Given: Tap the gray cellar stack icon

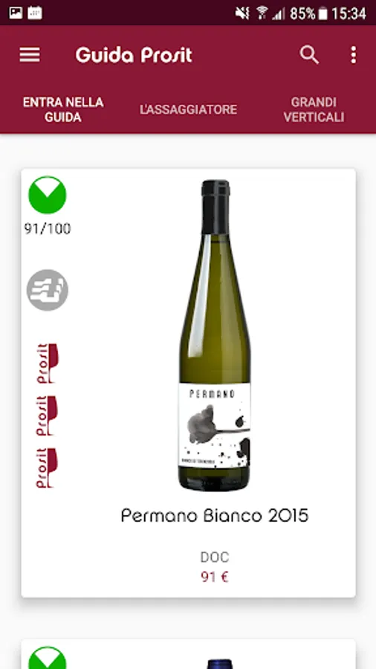Looking at the screenshot, I should [x=48, y=290].
